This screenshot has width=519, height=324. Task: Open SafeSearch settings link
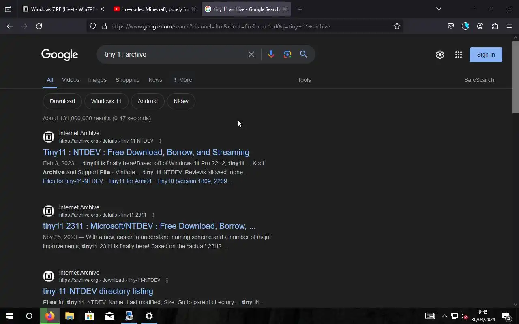point(479,80)
